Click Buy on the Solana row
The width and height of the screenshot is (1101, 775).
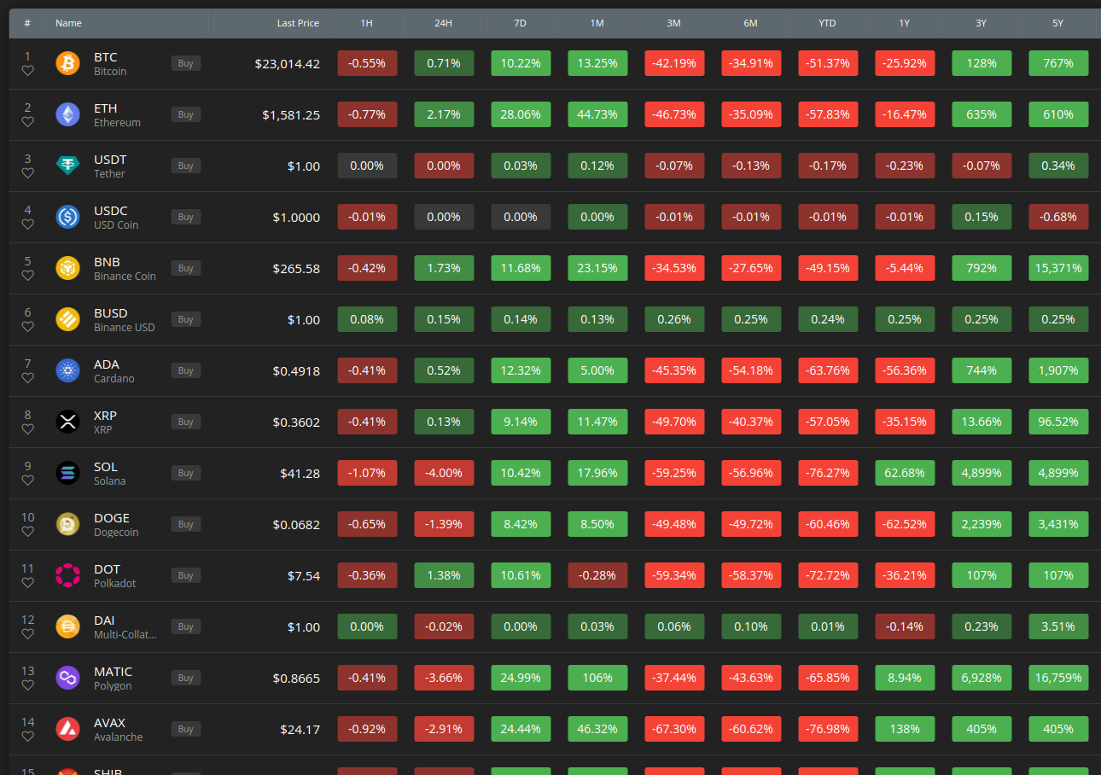[x=186, y=473]
